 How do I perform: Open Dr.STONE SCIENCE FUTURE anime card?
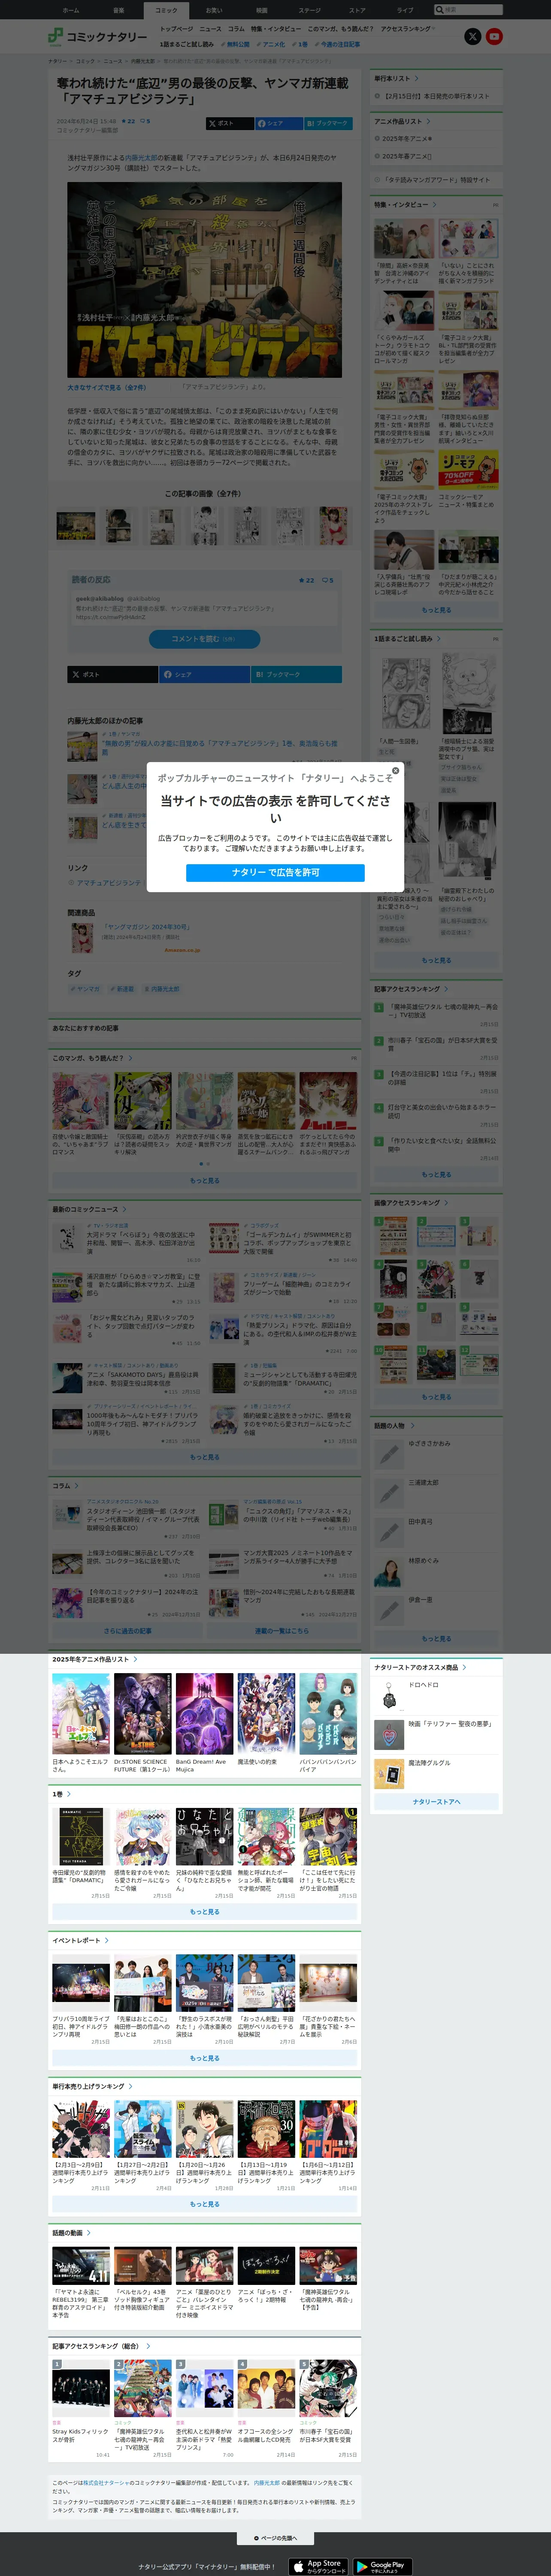tap(142, 1723)
